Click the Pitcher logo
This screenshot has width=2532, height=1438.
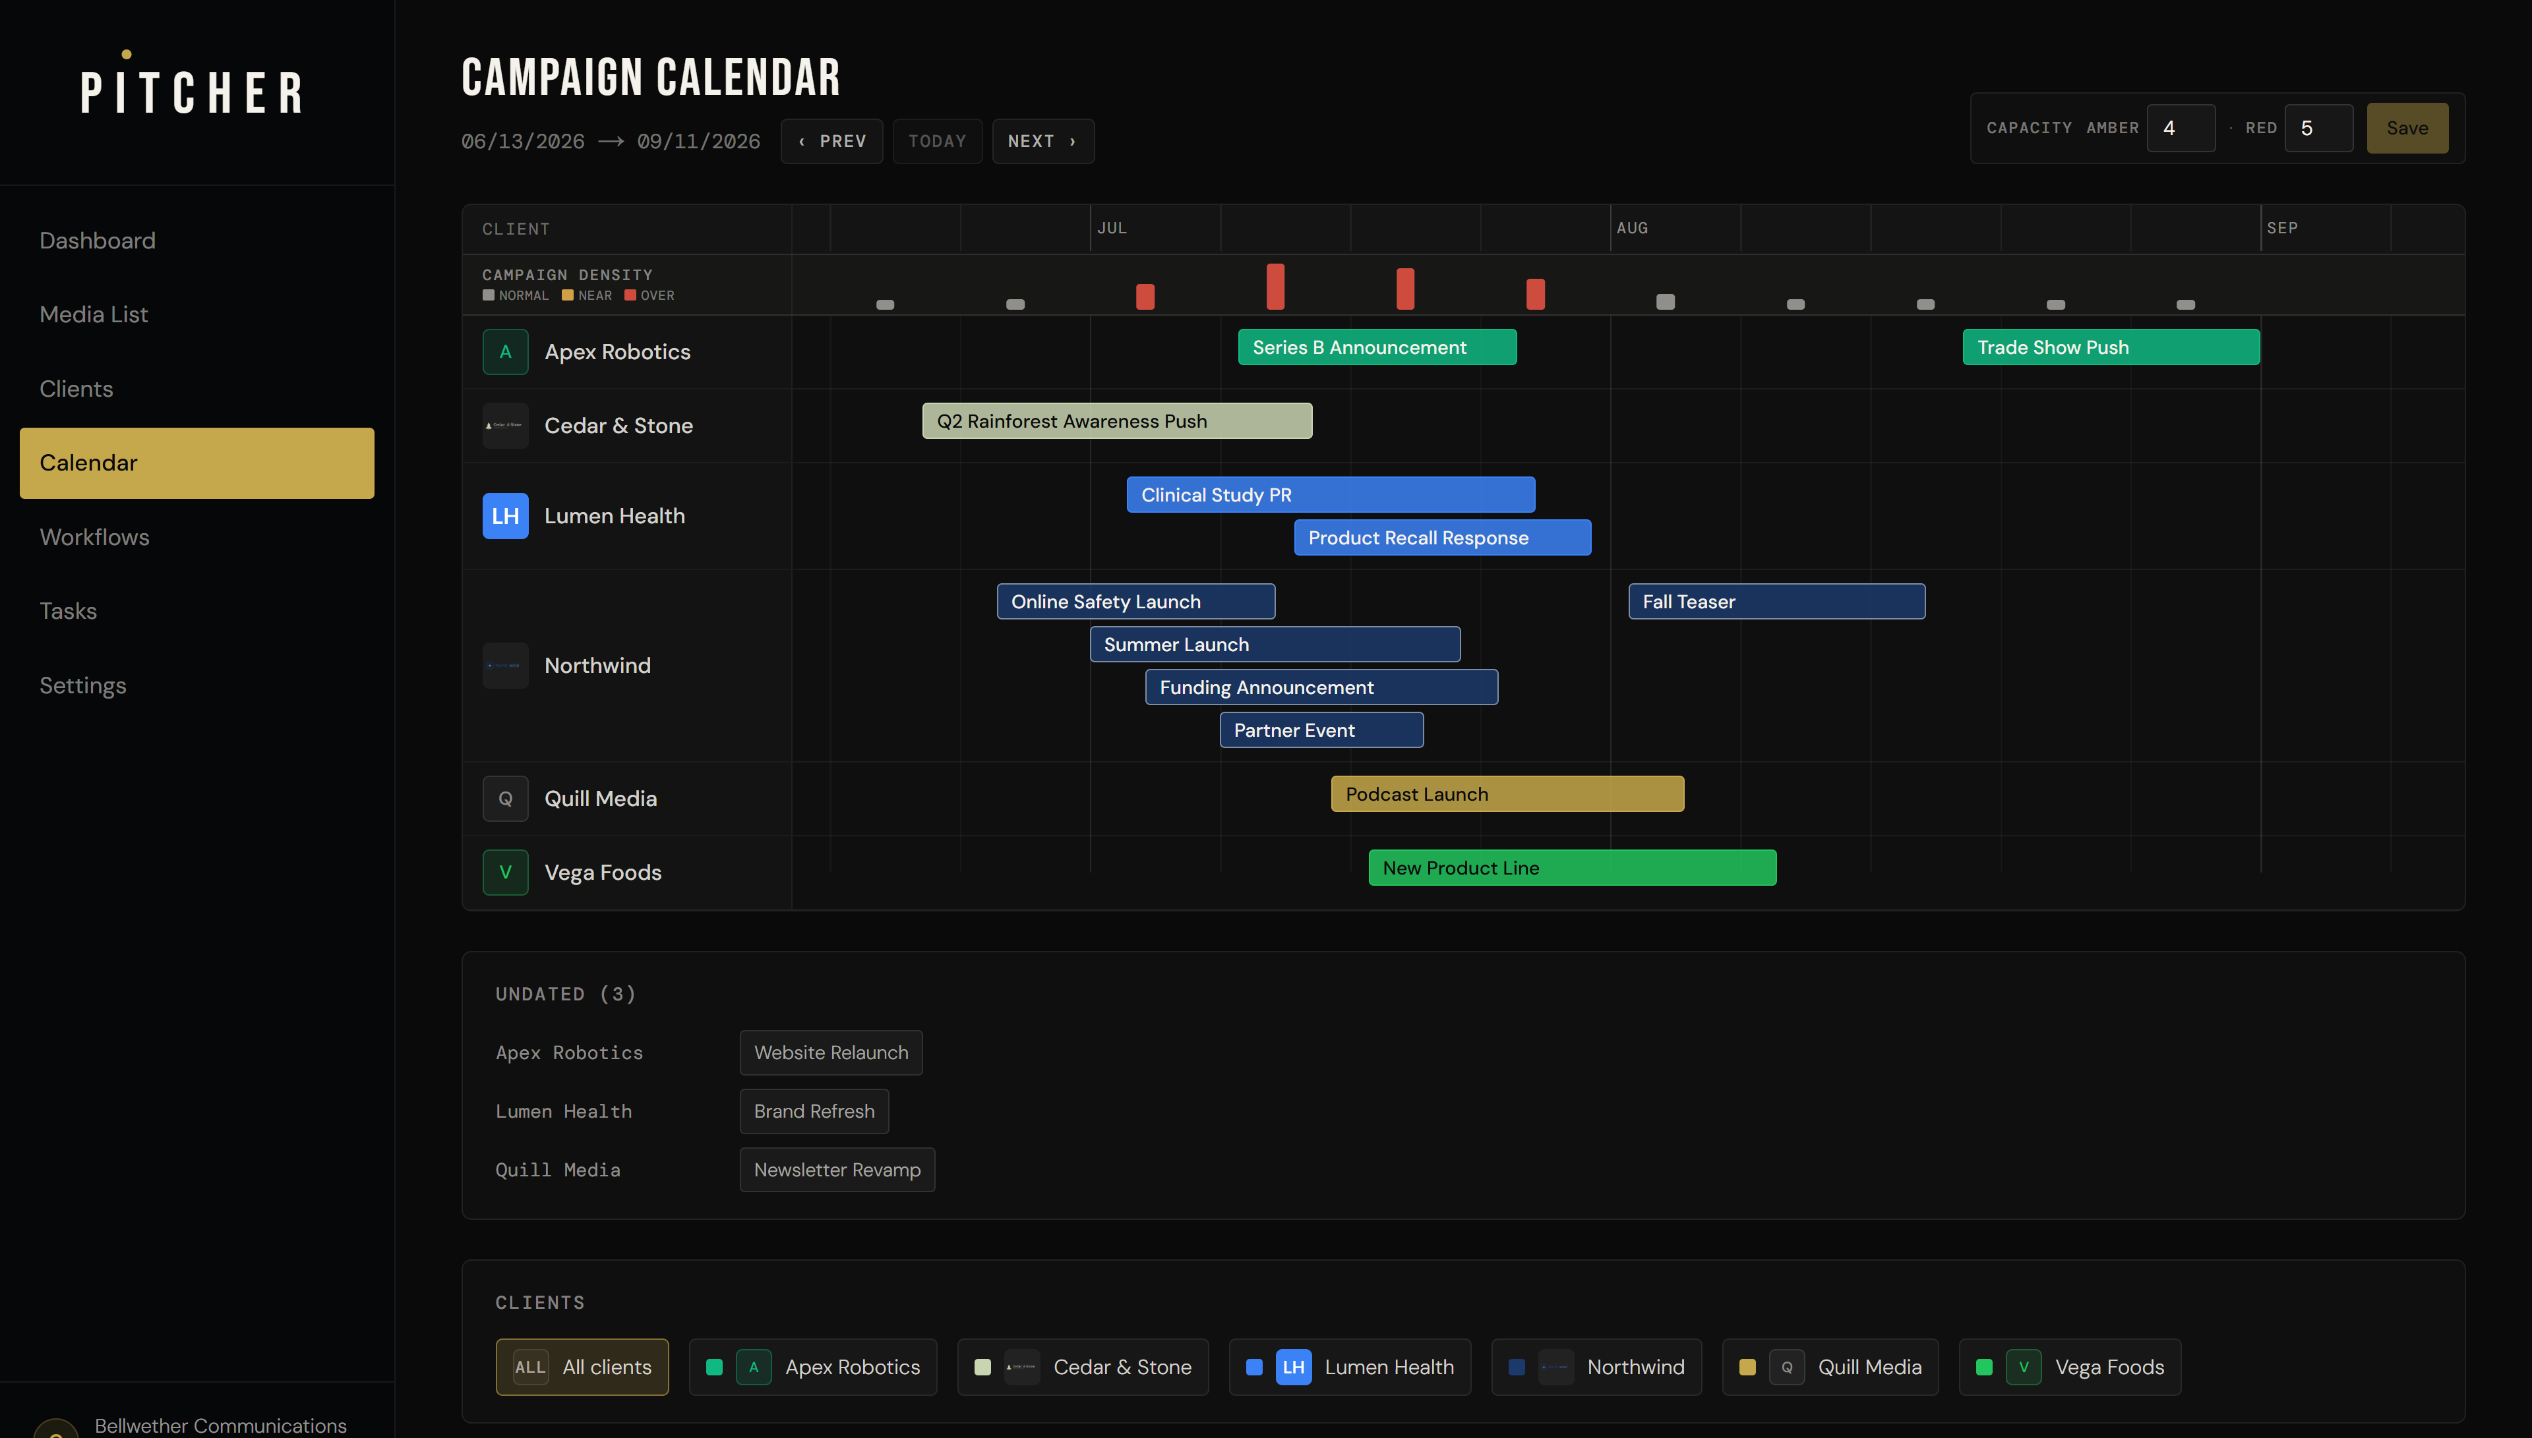tap(192, 84)
